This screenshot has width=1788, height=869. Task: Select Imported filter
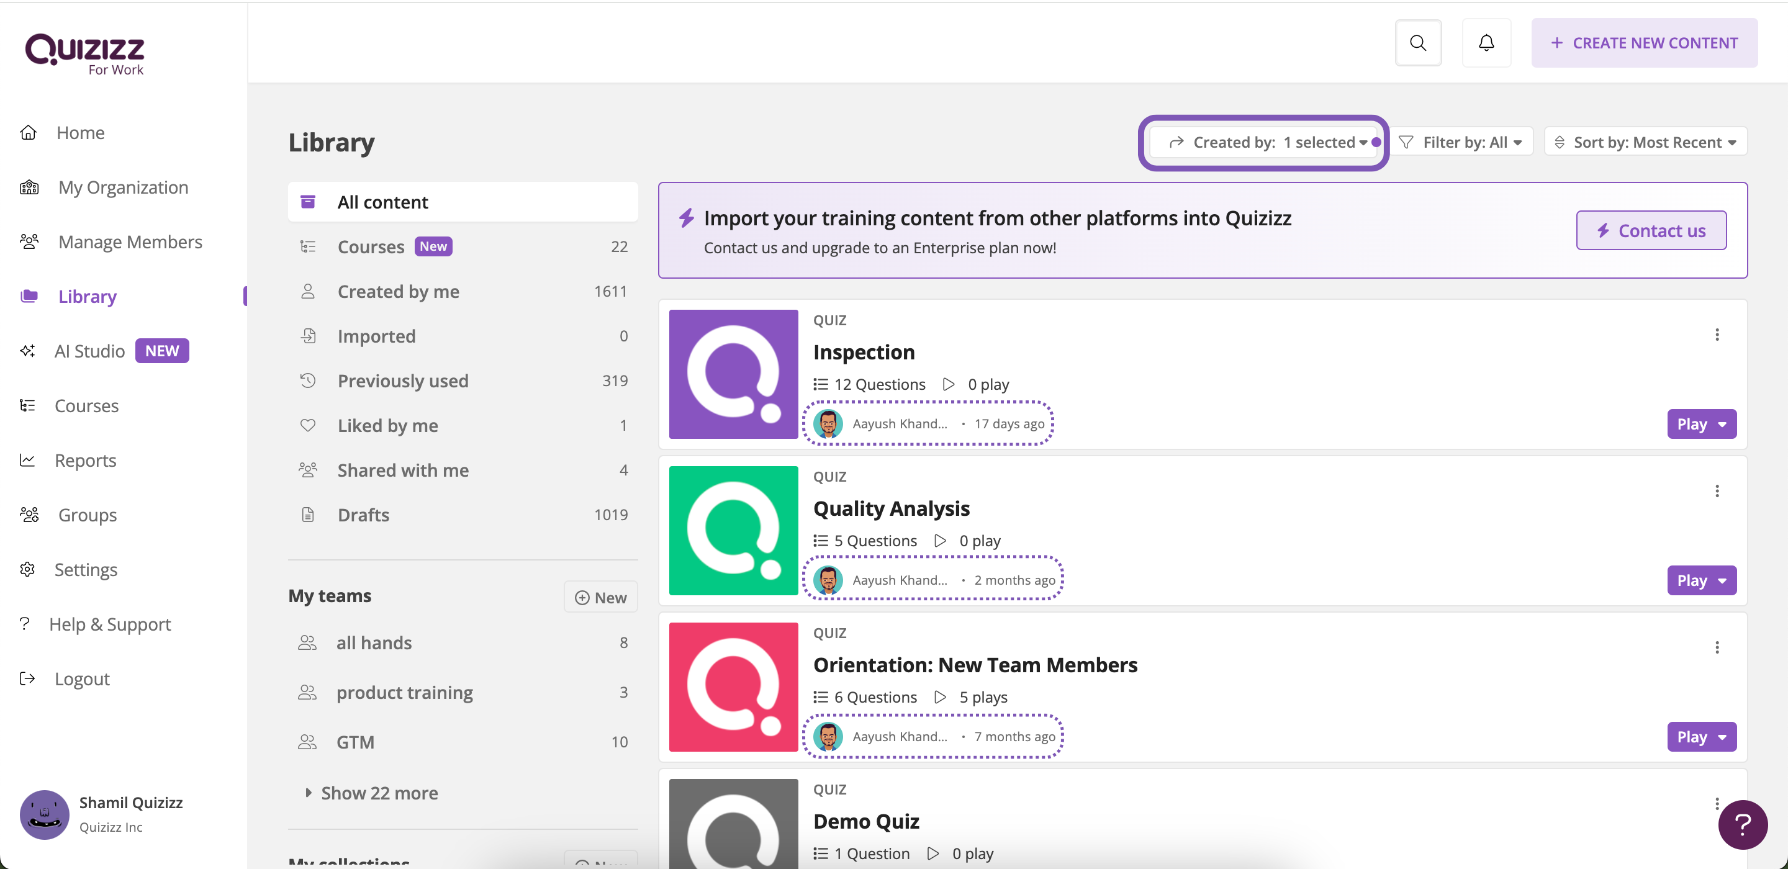(463, 336)
